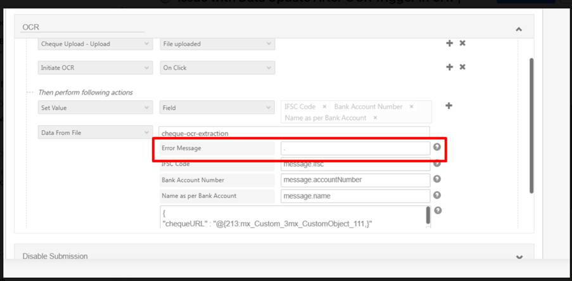
Task: Add condition after Initiate OCR row
Action: tap(450, 67)
